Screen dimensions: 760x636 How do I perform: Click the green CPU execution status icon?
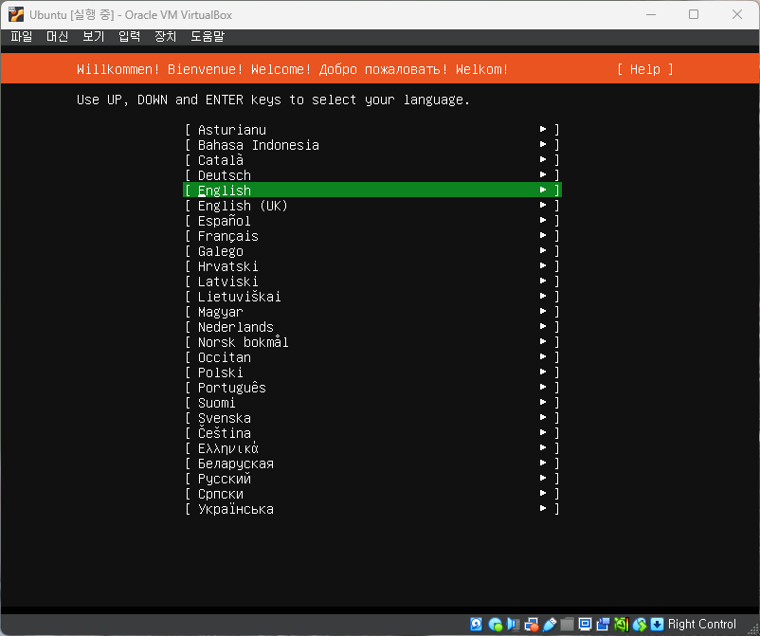pos(622,624)
